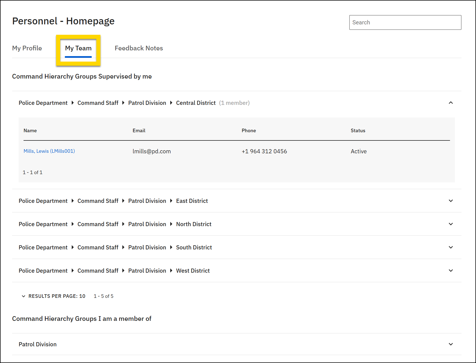Click the East District row label
Viewport: 476px width, 363px height.
[192, 201]
